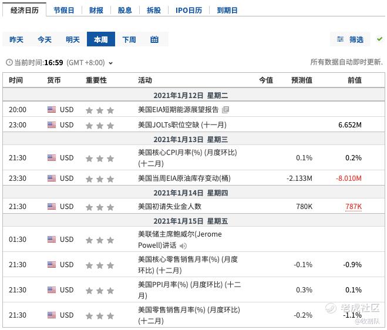The height and width of the screenshot is (330, 387).
Task: Switch to the IPO日历 tab
Action: pyautogui.click(x=189, y=11)
